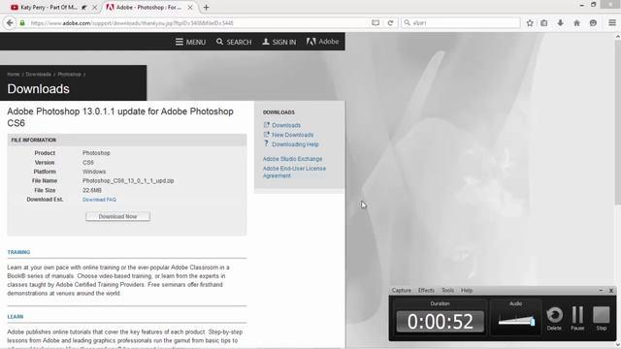Click the Adobe logo in header
The width and height of the screenshot is (621, 349).
[x=322, y=42]
